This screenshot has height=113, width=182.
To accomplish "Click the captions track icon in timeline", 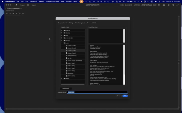I will [x=23, y=13].
